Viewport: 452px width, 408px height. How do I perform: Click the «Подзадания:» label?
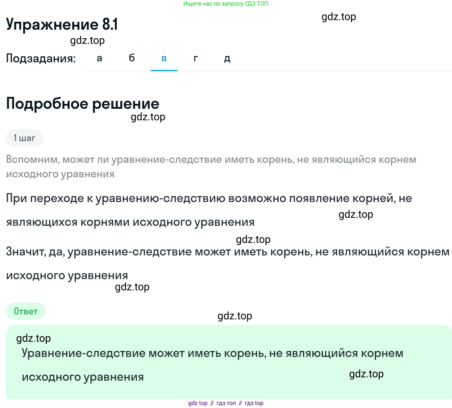41,58
